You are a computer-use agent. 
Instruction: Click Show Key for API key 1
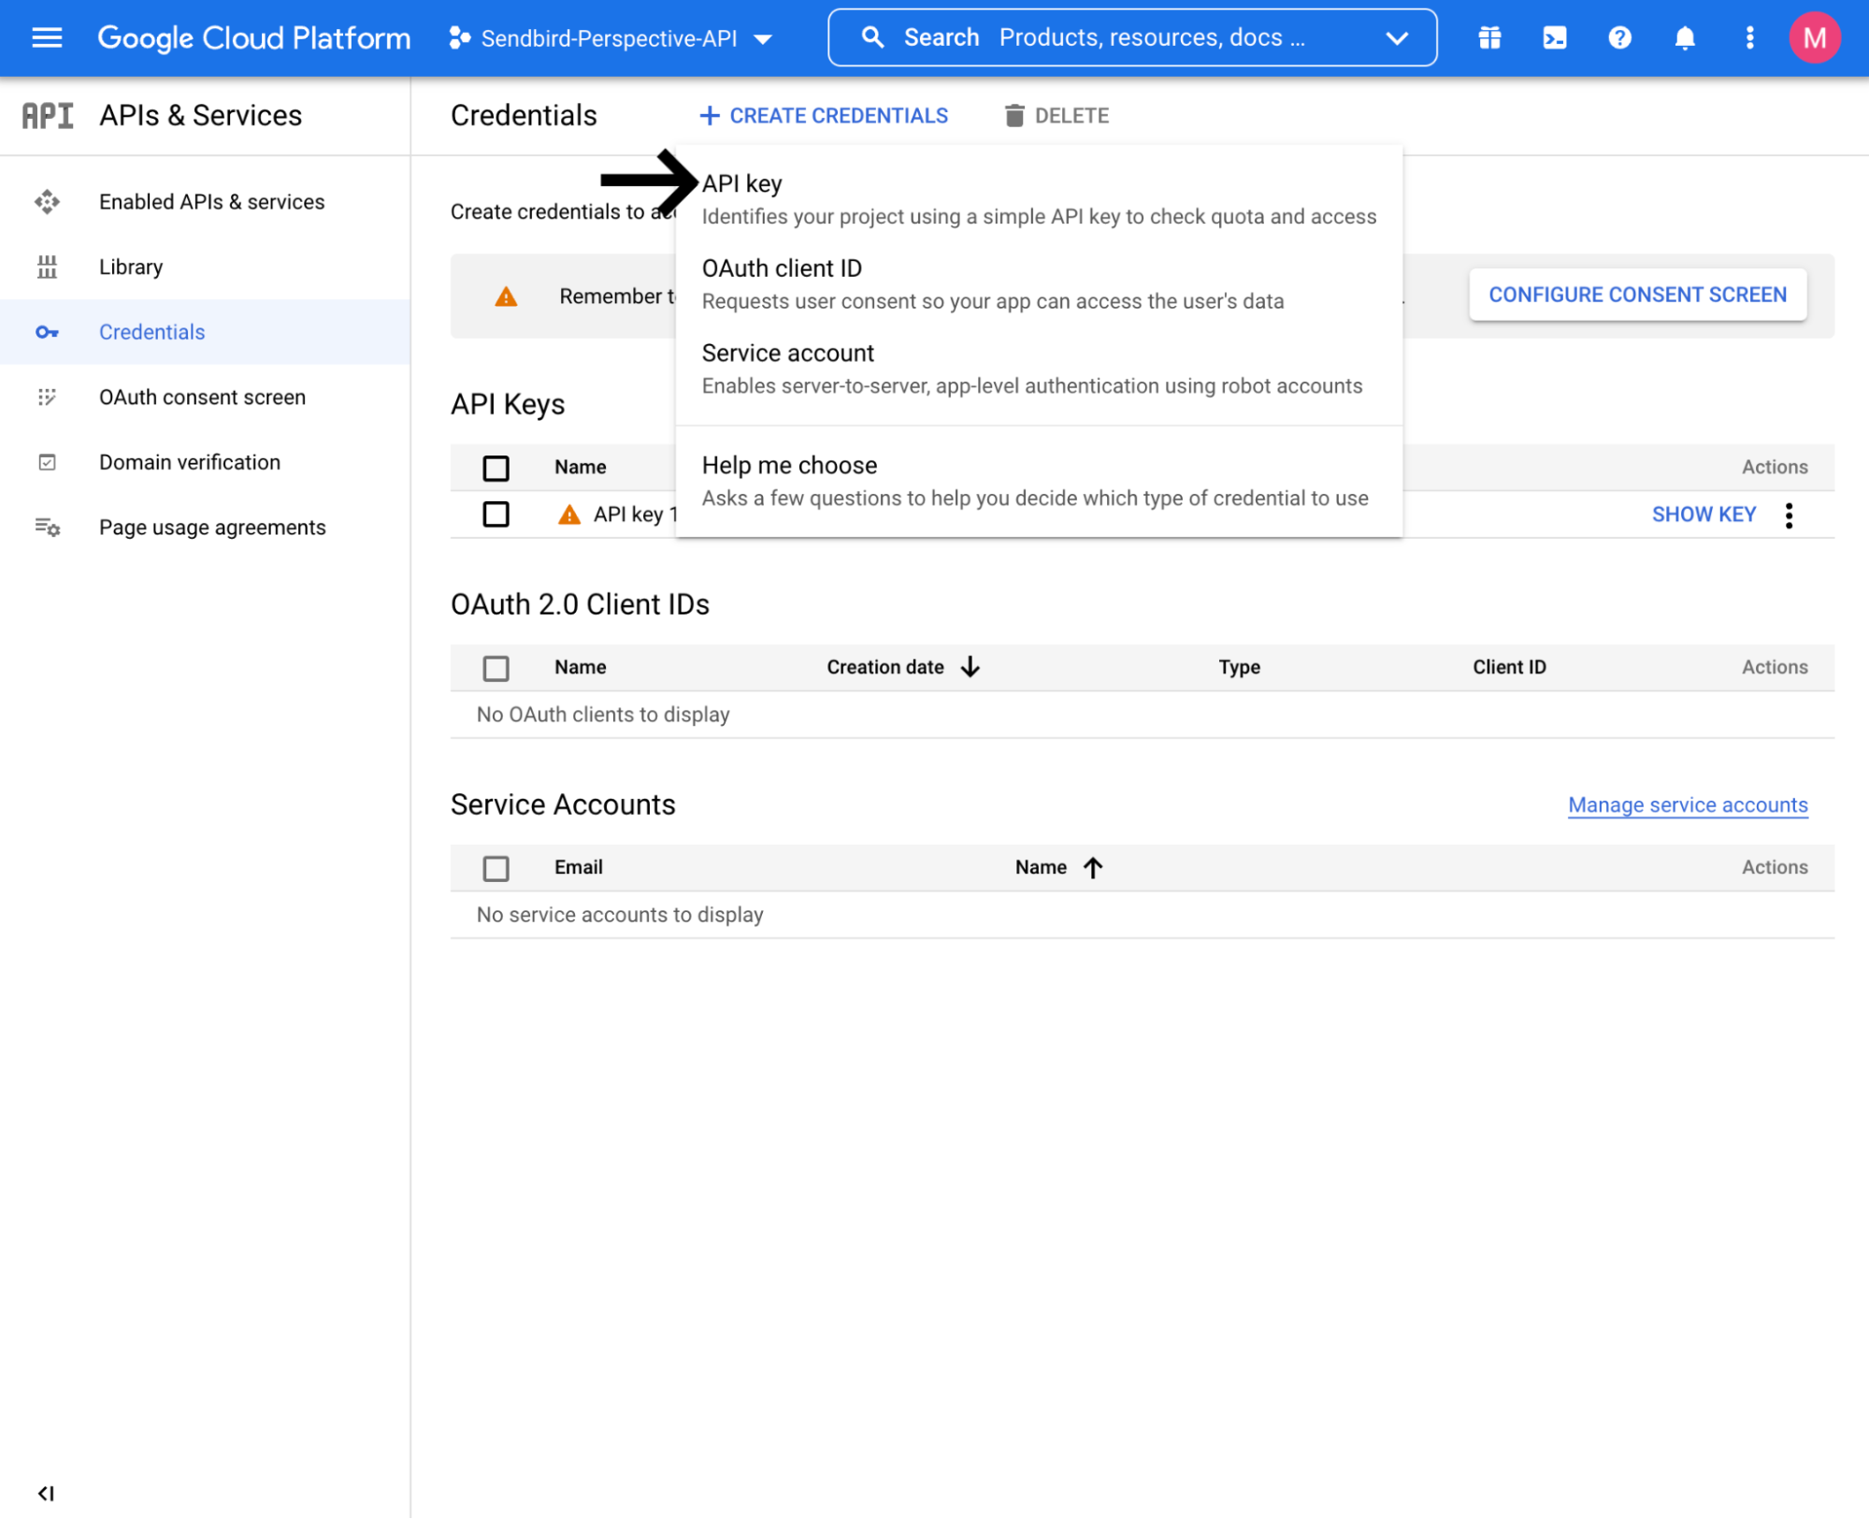(x=1704, y=514)
